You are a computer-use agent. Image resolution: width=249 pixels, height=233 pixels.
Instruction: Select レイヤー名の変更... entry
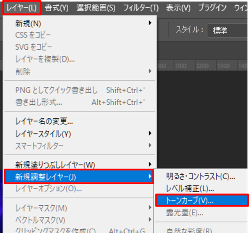80,121
